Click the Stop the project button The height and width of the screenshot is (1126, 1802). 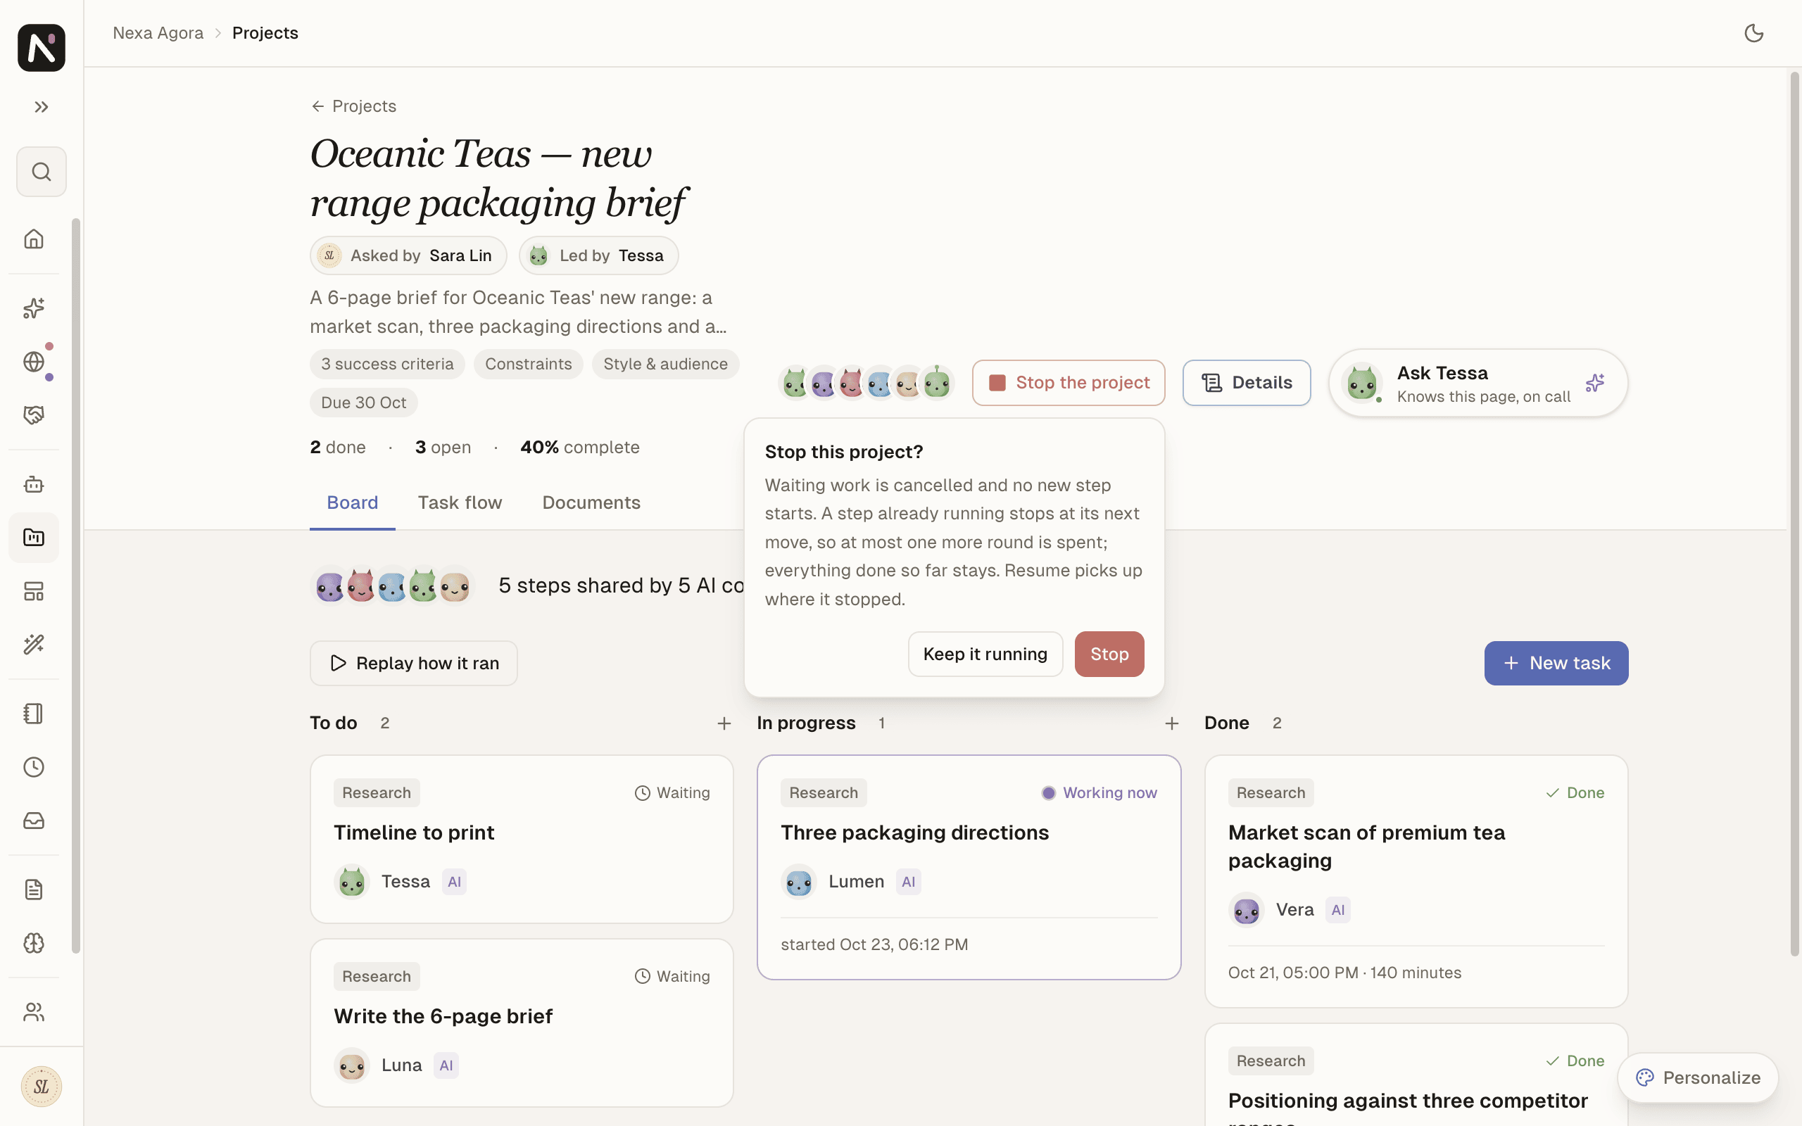click(1069, 383)
